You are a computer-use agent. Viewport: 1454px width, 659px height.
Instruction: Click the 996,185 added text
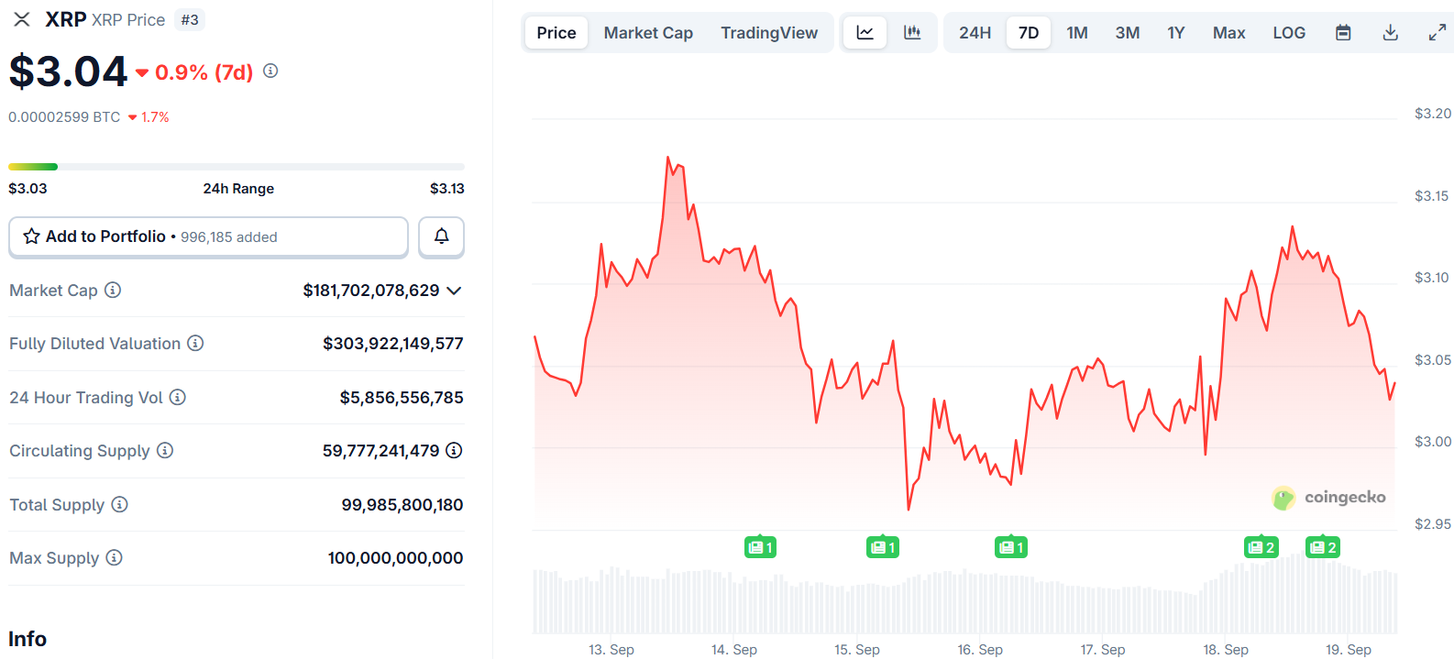(229, 237)
